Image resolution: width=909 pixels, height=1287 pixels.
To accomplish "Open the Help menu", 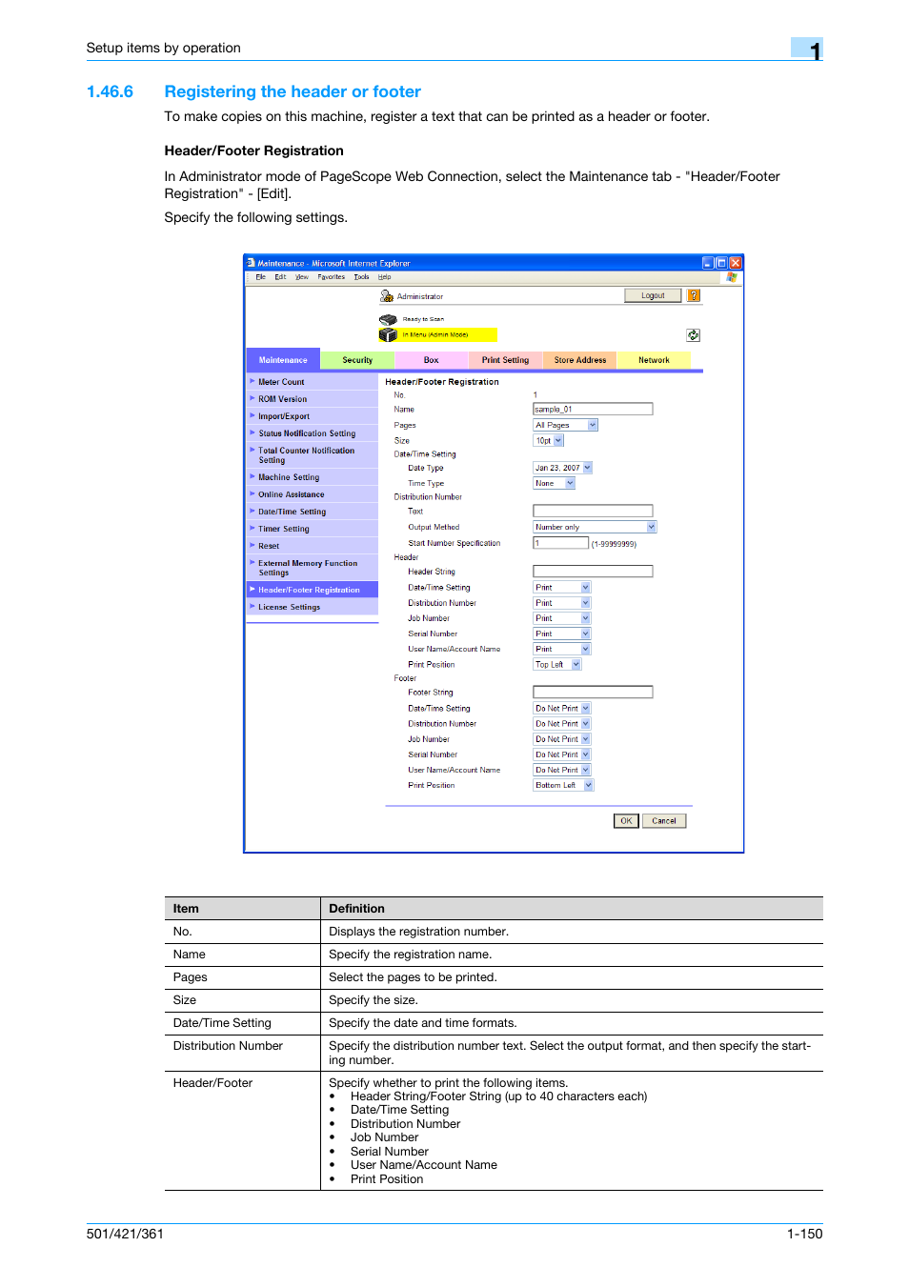I will [x=384, y=277].
